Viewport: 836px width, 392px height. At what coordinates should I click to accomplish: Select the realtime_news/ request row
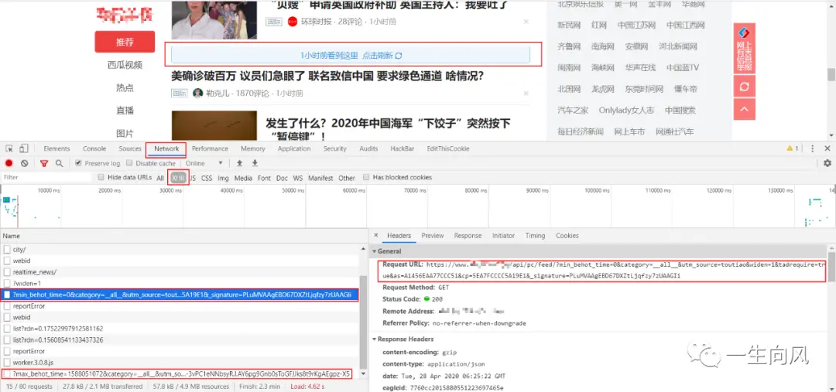click(180, 271)
